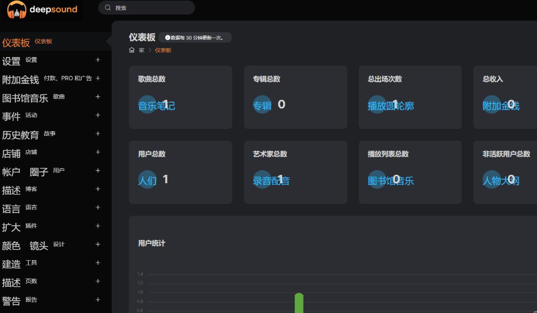
Task: Open the 仪表板 dashboard sidebar item
Action: [x=55, y=42]
